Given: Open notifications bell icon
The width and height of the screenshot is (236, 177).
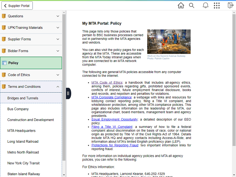Looking at the screenshot, I should pyautogui.click(x=205, y=6).
